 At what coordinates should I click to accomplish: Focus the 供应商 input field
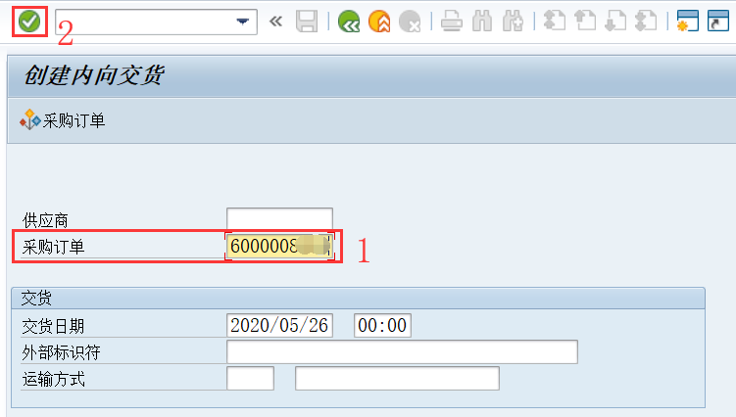[279, 218]
